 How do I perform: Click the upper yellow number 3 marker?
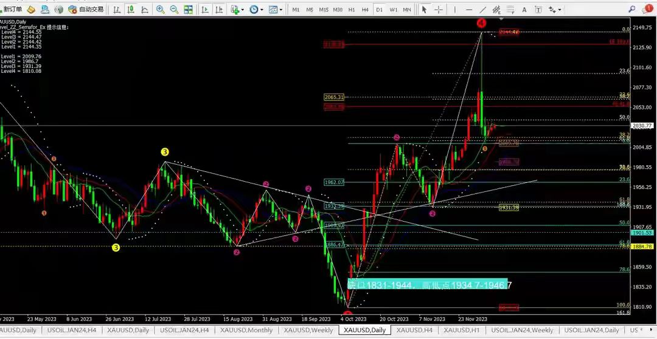click(x=165, y=152)
